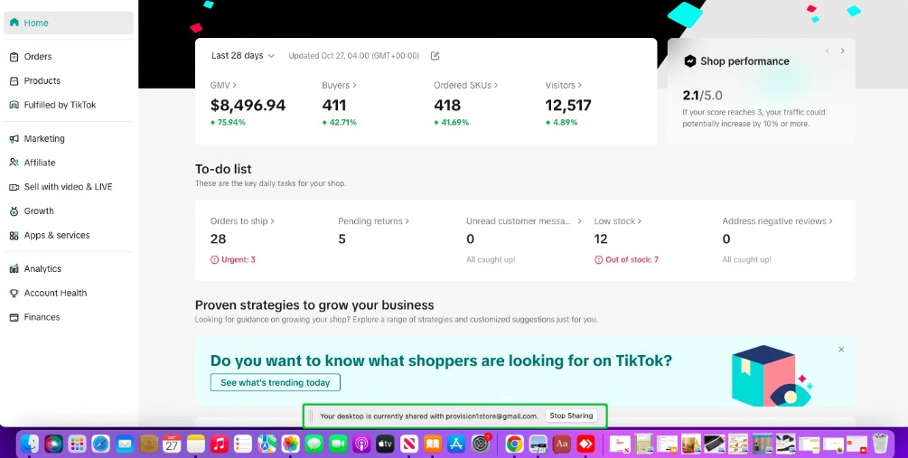The height and width of the screenshot is (458, 908).
Task: Open Visitors details link
Action: pos(564,85)
